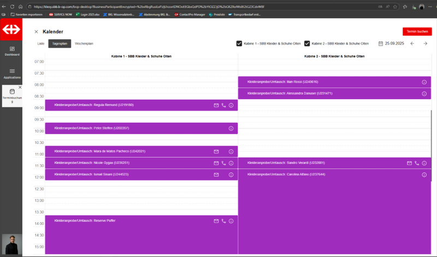
Task: Switch to the Wochenplan tab
Action: pyautogui.click(x=84, y=43)
